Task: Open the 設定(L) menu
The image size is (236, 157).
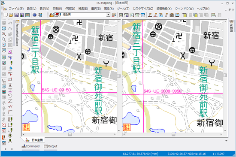Action: [x=32, y=9]
